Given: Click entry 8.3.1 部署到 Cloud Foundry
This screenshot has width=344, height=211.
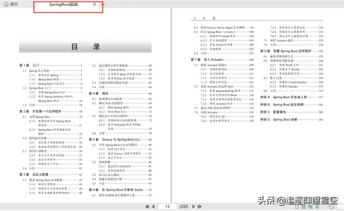Looking at the screenshot, I should tap(296, 82).
